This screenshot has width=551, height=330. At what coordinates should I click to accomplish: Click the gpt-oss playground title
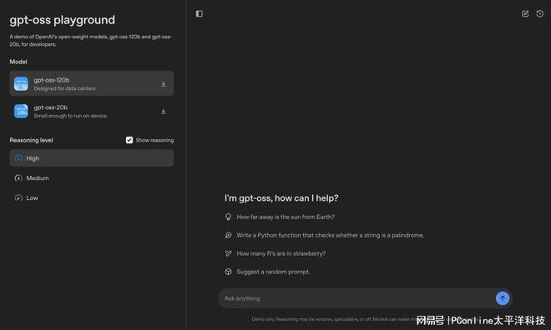point(63,20)
